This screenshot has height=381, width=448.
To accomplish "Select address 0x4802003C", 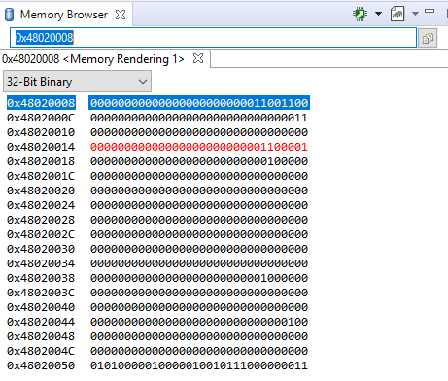I will pyautogui.click(x=41, y=293).
